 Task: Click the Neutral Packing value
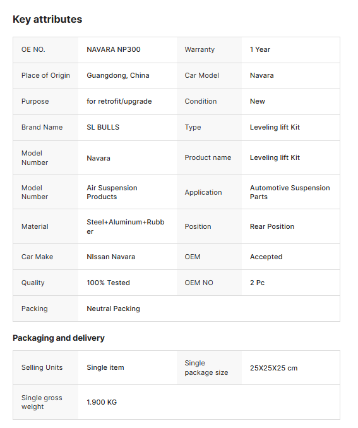pyautogui.click(x=113, y=309)
